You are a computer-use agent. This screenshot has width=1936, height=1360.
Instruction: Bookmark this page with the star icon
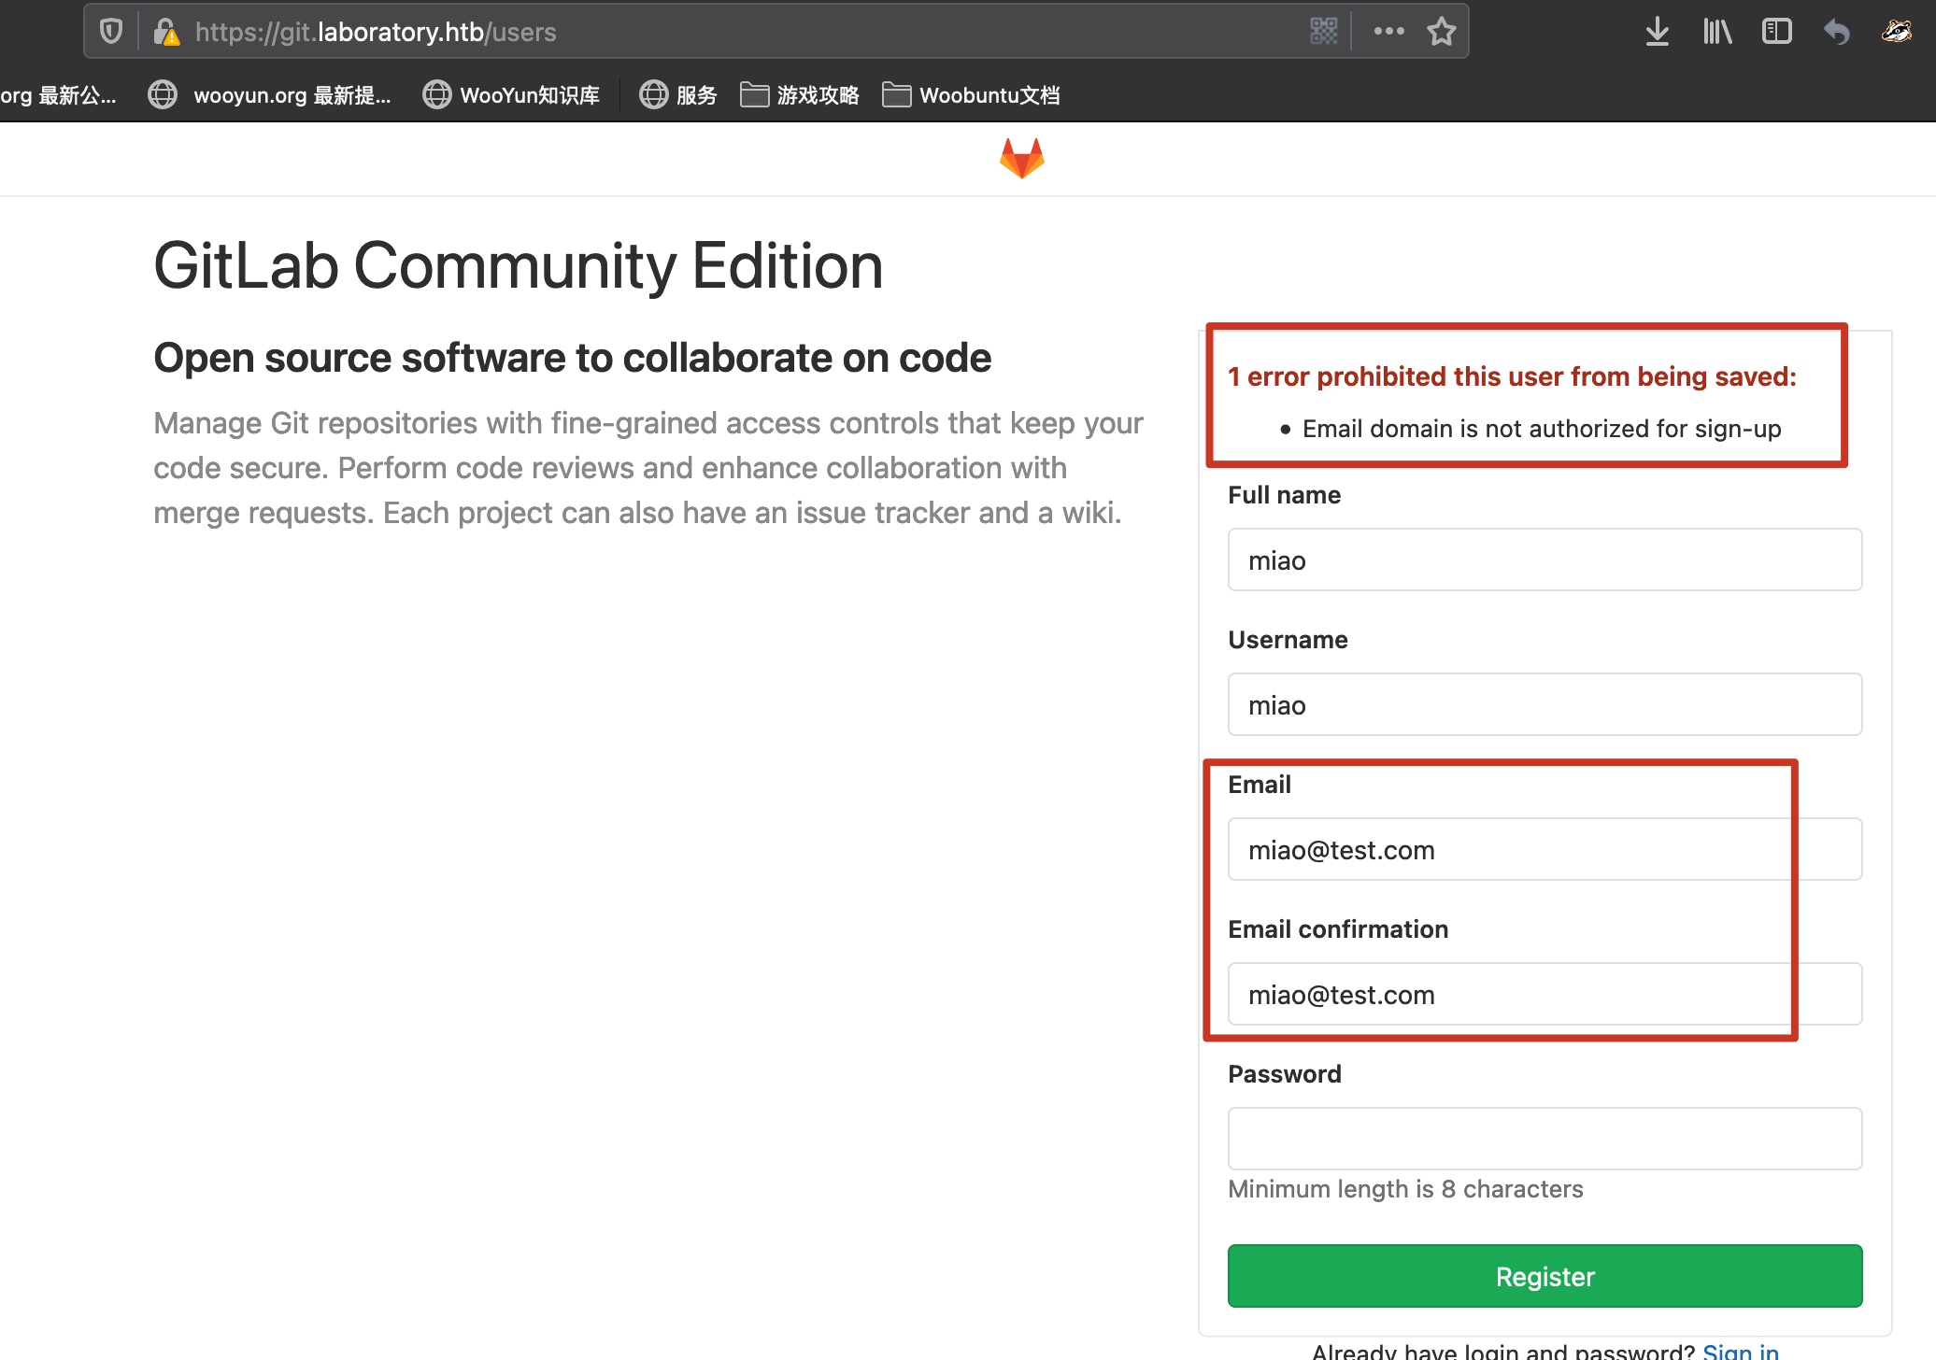coord(1441,32)
